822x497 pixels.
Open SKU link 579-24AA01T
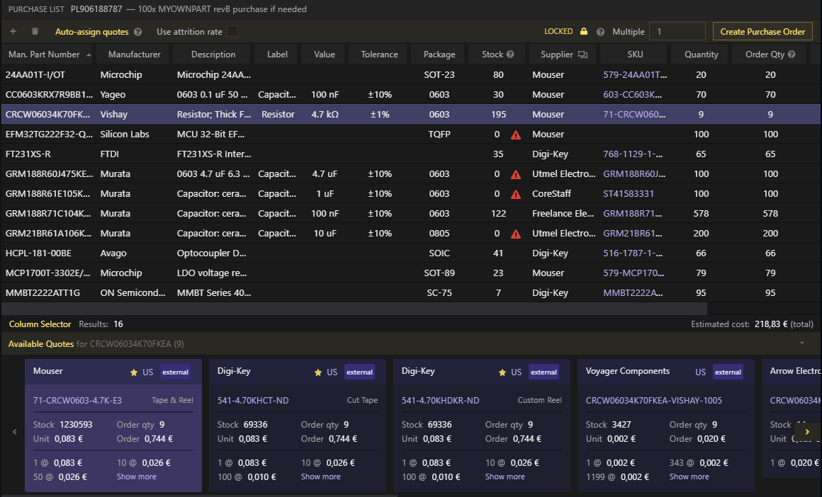pyautogui.click(x=635, y=75)
